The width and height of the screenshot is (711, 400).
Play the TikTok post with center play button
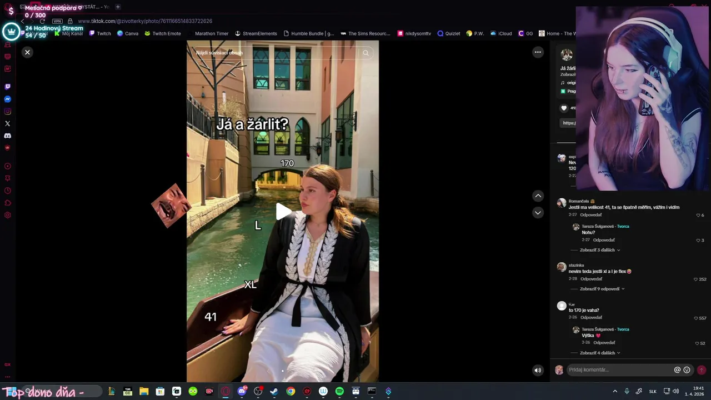283,211
